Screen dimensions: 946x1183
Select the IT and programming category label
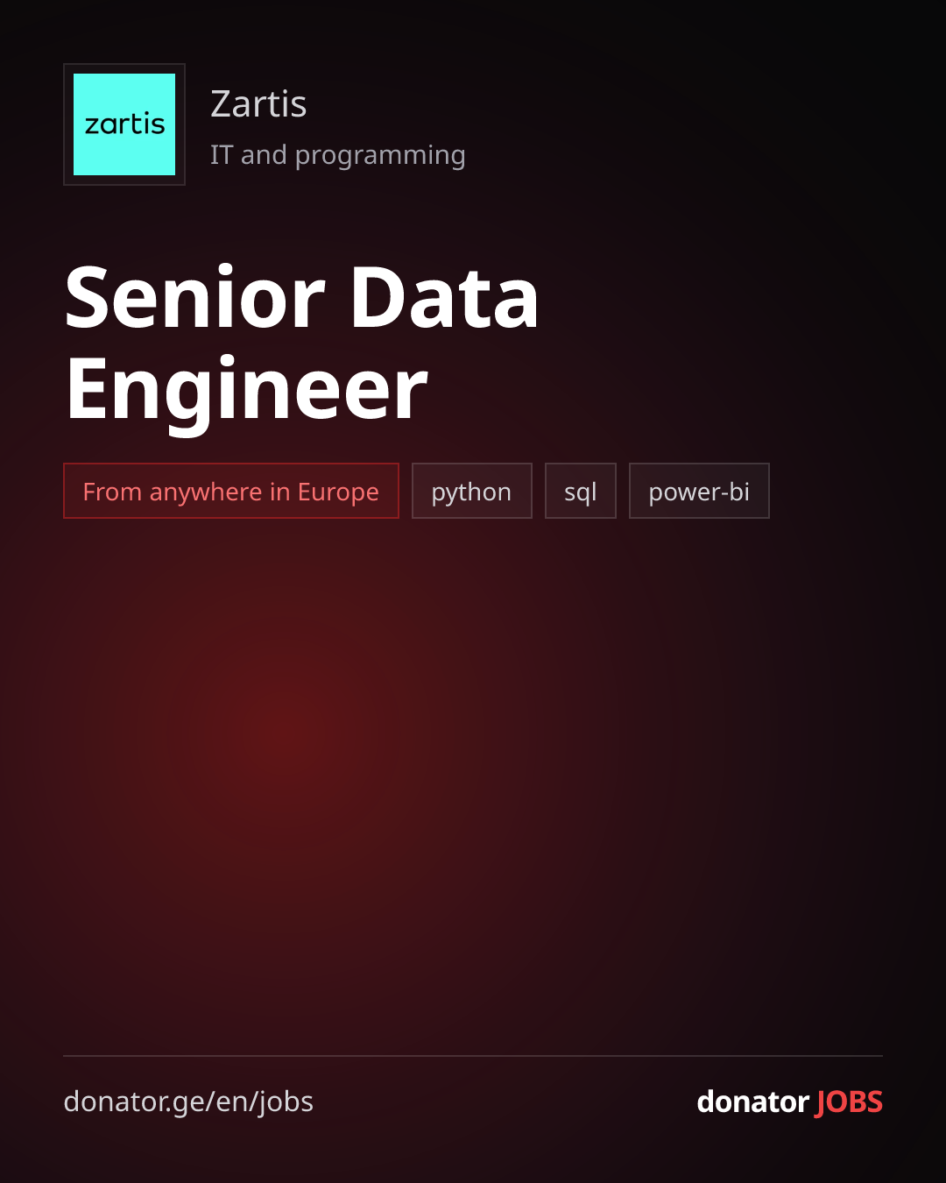coord(337,155)
